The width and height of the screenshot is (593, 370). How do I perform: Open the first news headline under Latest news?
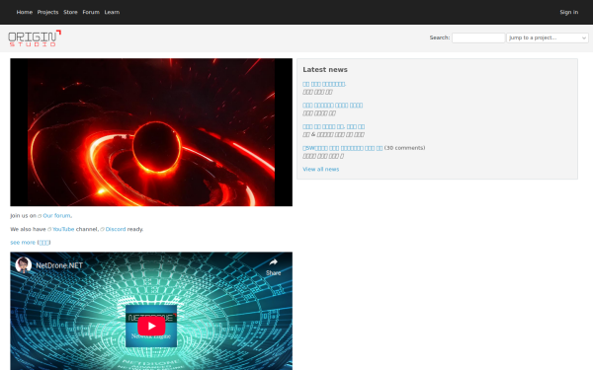(x=324, y=84)
